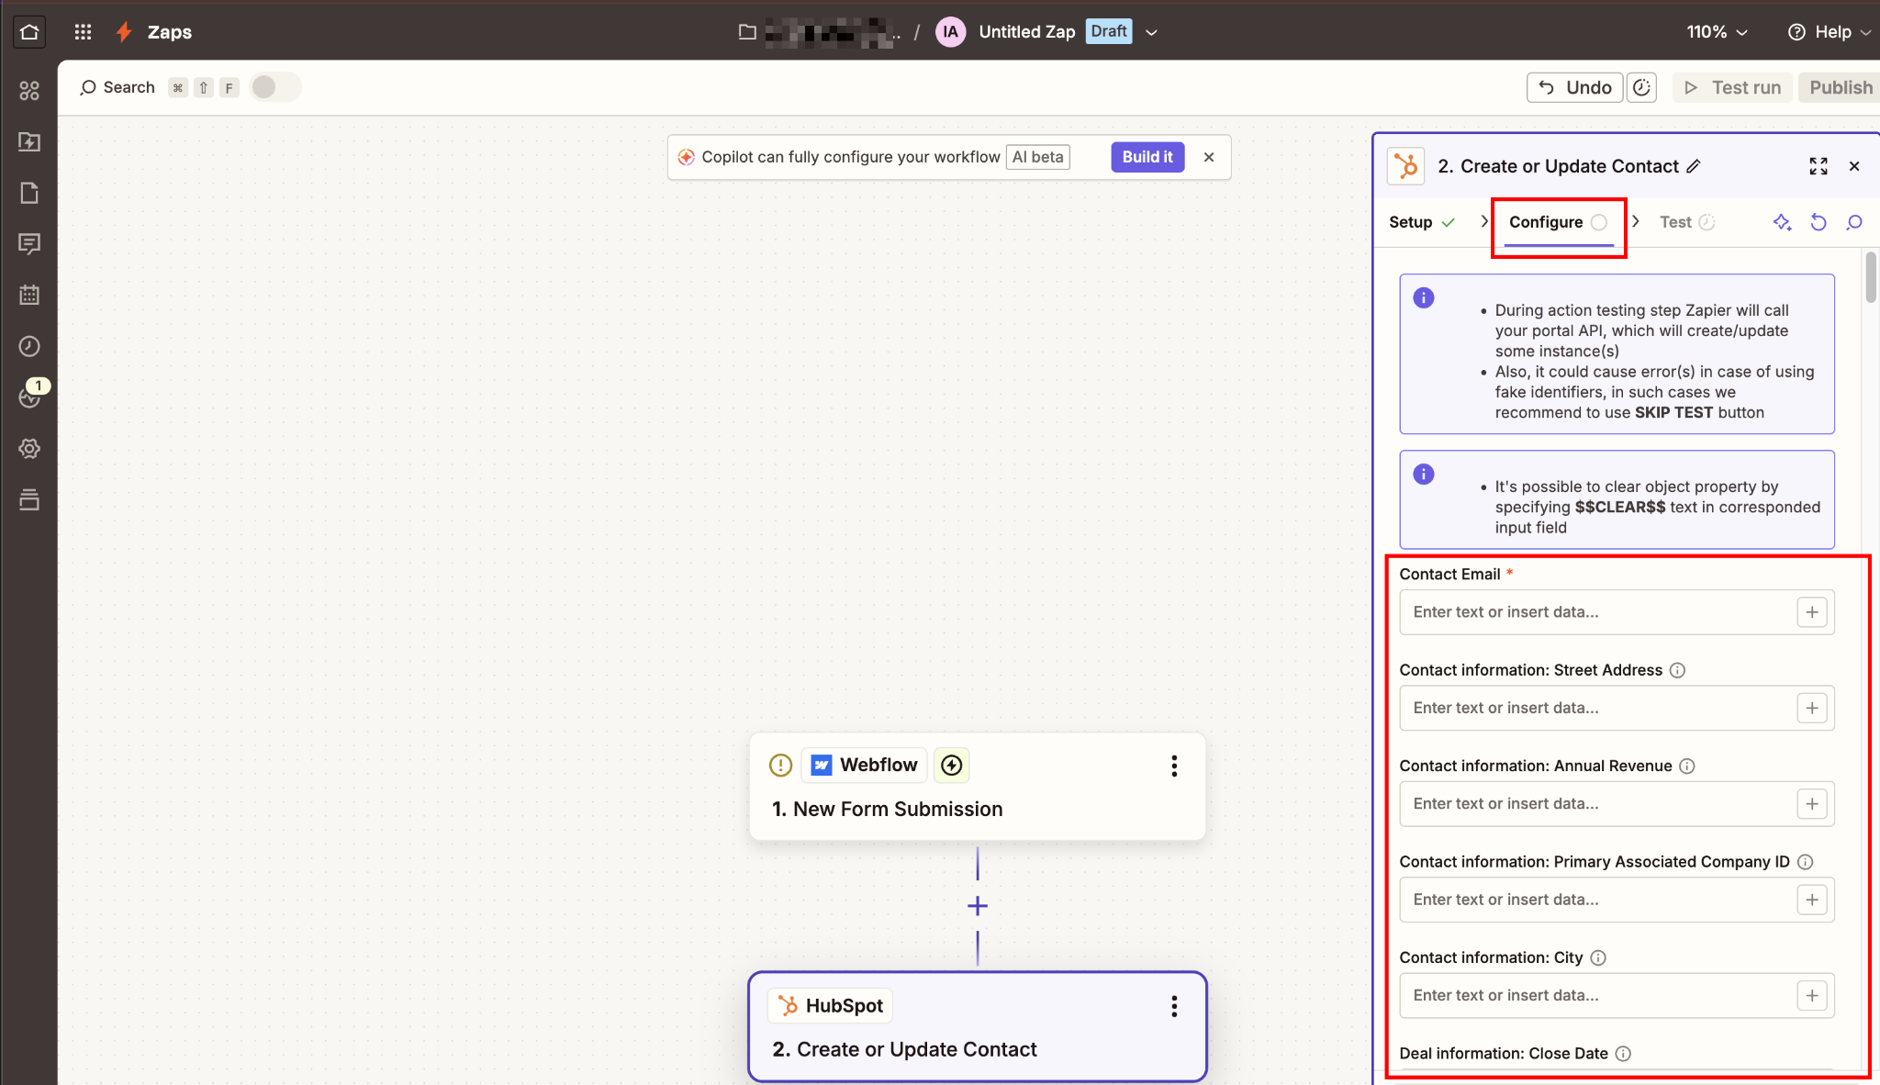Image resolution: width=1880 pixels, height=1085 pixels.
Task: Rename step using the pencil icon
Action: (x=1694, y=166)
